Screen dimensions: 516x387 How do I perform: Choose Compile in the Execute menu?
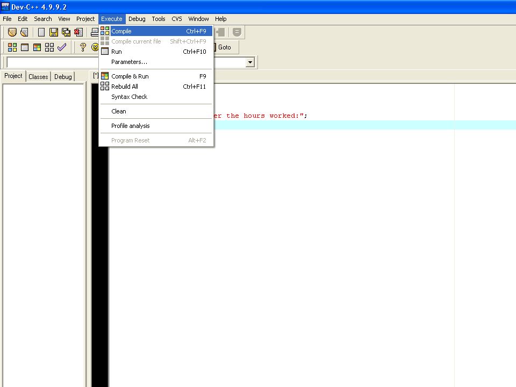click(x=156, y=31)
